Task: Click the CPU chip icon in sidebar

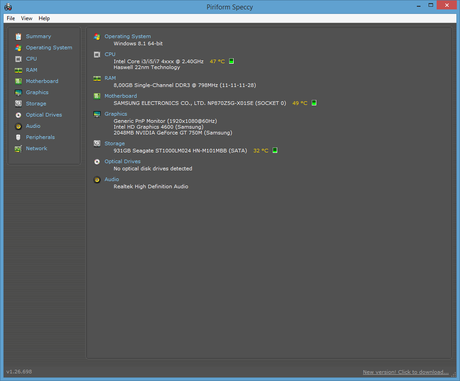Action: tap(18, 59)
